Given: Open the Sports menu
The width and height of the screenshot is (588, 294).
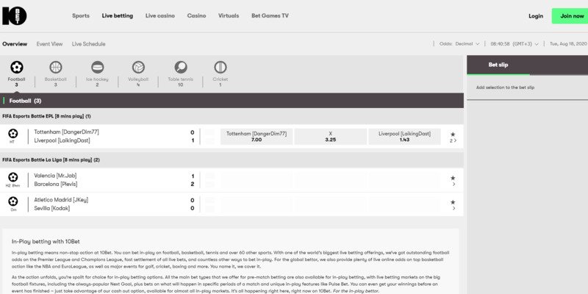Looking at the screenshot, I should point(81,15).
